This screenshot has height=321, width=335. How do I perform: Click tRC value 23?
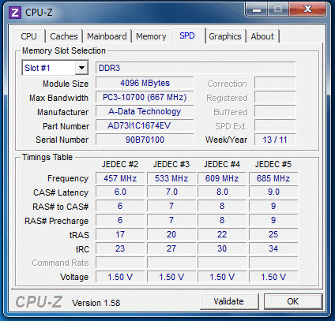pos(120,248)
